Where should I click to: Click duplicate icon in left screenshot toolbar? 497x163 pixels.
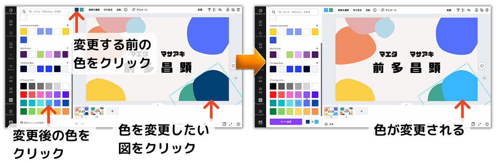[233, 10]
